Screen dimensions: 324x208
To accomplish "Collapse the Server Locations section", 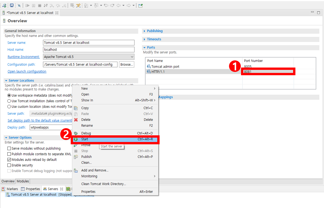I will tap(6, 81).
